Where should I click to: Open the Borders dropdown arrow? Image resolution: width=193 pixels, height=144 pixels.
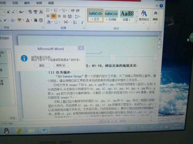(60, 22)
